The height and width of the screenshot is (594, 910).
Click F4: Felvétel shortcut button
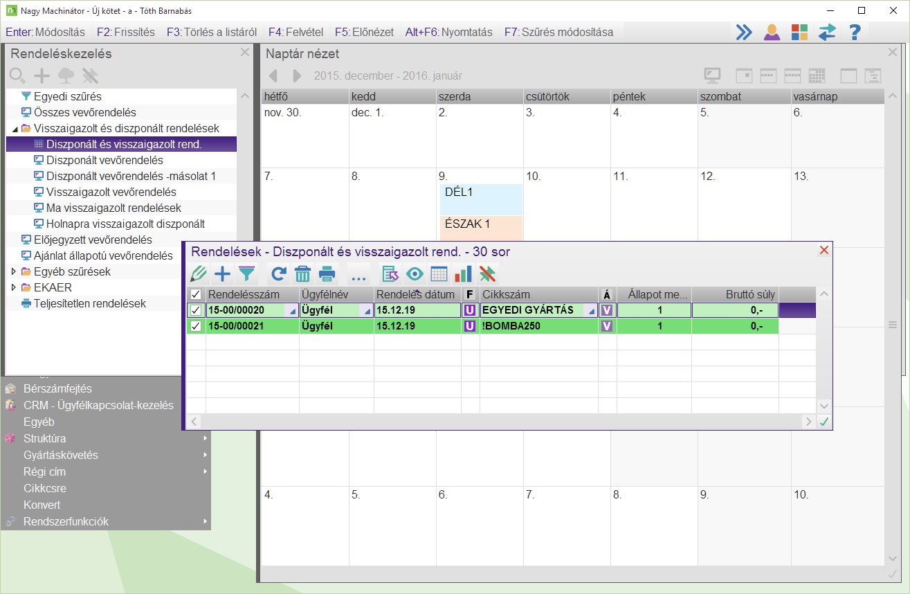(298, 32)
